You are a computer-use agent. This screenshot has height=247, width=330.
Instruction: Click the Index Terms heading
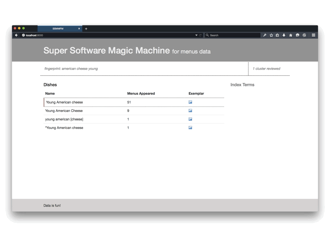tap(242, 85)
